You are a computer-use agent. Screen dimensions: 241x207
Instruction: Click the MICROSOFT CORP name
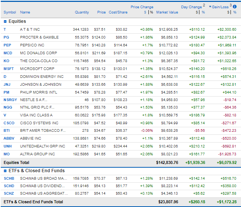[37, 69]
